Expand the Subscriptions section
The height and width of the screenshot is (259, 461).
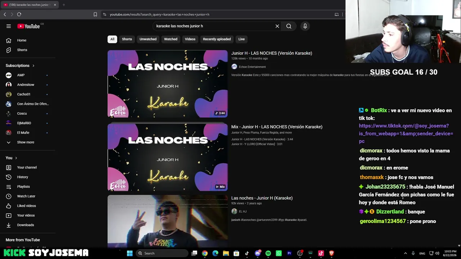pyautogui.click(x=20, y=65)
